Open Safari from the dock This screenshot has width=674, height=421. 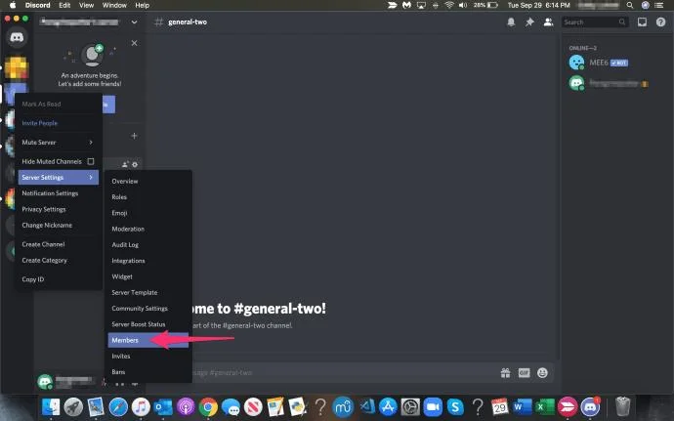[x=118, y=406]
